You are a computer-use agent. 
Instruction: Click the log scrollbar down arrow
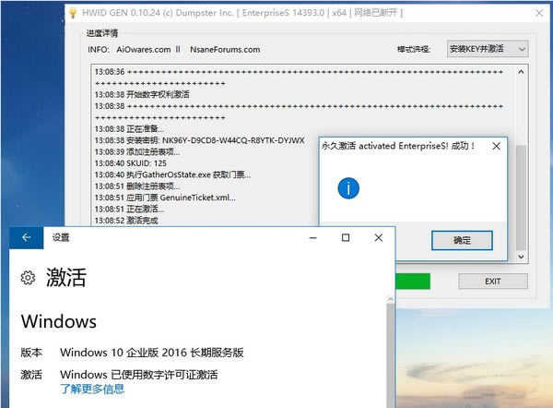[x=521, y=257]
